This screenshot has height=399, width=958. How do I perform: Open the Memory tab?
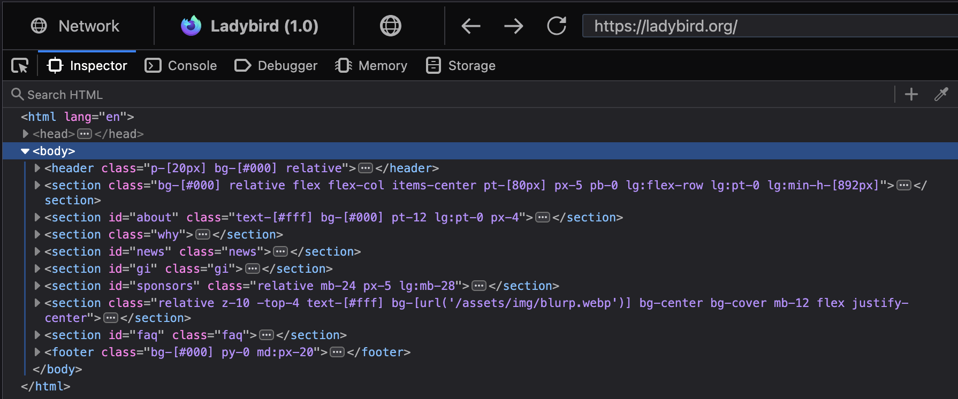(371, 66)
